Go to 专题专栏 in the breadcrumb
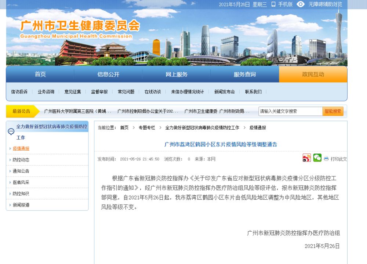 [147, 127]
